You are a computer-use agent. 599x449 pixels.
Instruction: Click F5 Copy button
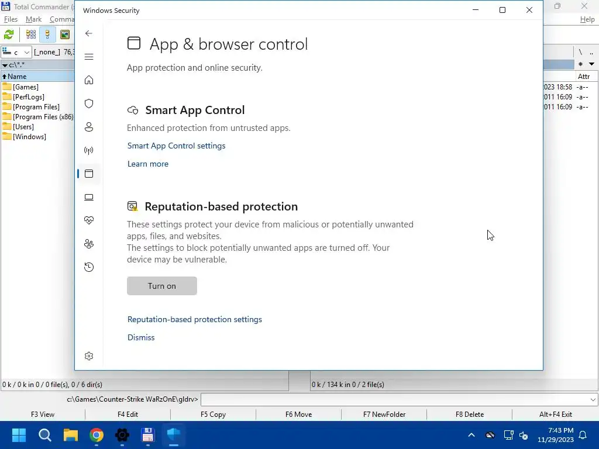pos(213,415)
